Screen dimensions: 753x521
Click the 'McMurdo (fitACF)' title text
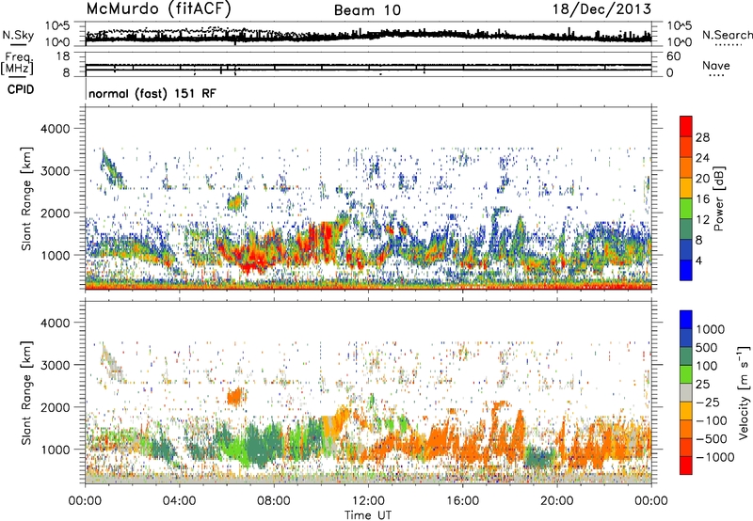tap(158, 9)
